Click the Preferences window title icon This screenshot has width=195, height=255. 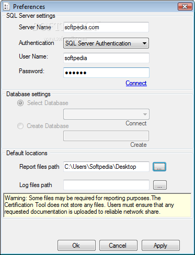click(7, 7)
